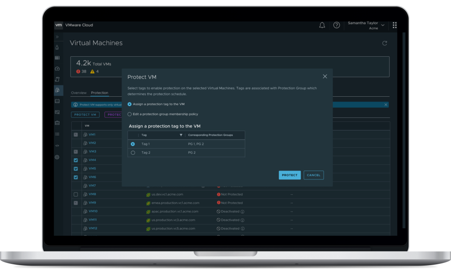Viewport: 451px width, 270px height.
Task: Select Assign a protection tag radio
Action: [130, 104]
